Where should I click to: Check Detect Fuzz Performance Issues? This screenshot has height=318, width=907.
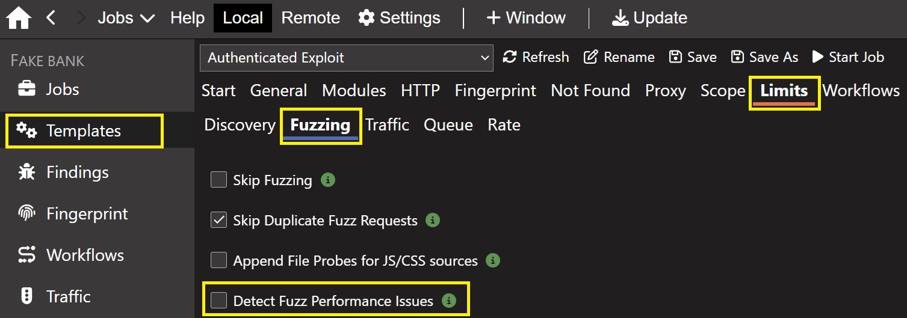[x=218, y=301]
